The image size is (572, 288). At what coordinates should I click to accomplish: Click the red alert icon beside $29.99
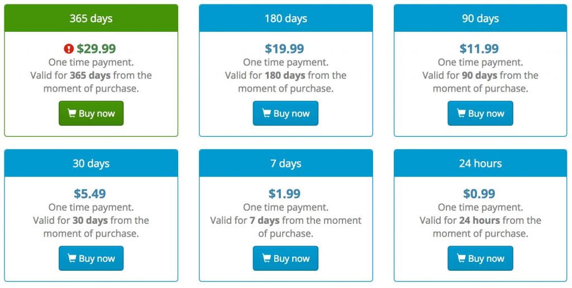click(x=69, y=49)
